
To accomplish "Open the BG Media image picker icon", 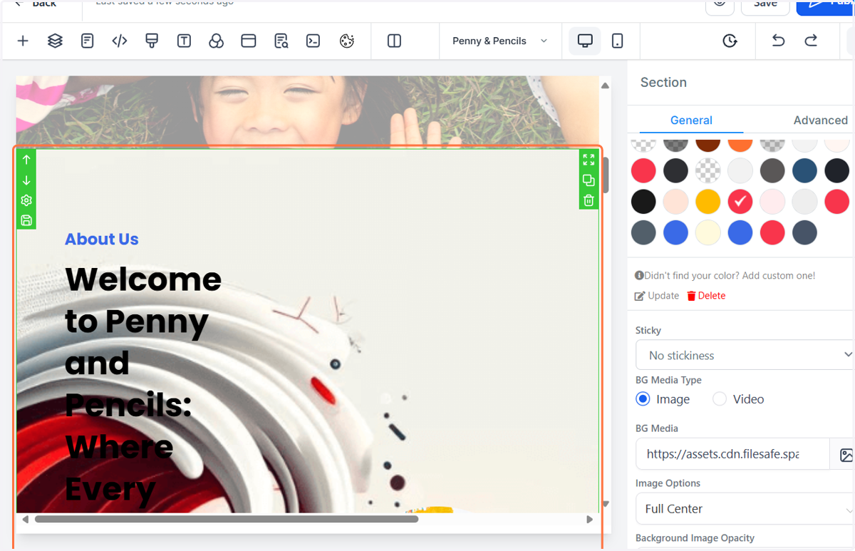I will [x=846, y=455].
